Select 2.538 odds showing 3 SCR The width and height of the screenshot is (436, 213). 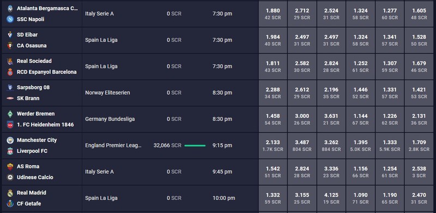(419, 172)
